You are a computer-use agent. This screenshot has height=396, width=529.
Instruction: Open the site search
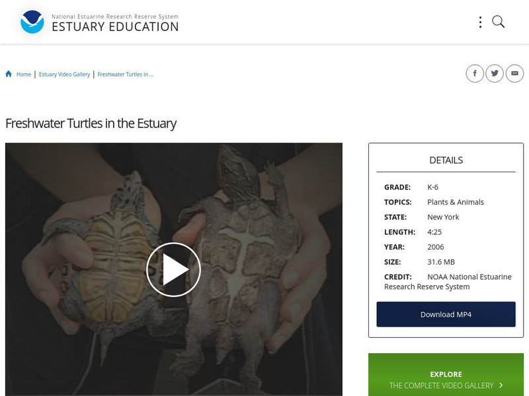(x=497, y=21)
